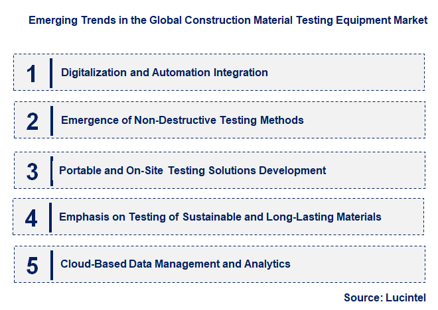Click the vertical divider bar beside number 4
Image resolution: width=438 pixels, height=310 pixels.
51,218
